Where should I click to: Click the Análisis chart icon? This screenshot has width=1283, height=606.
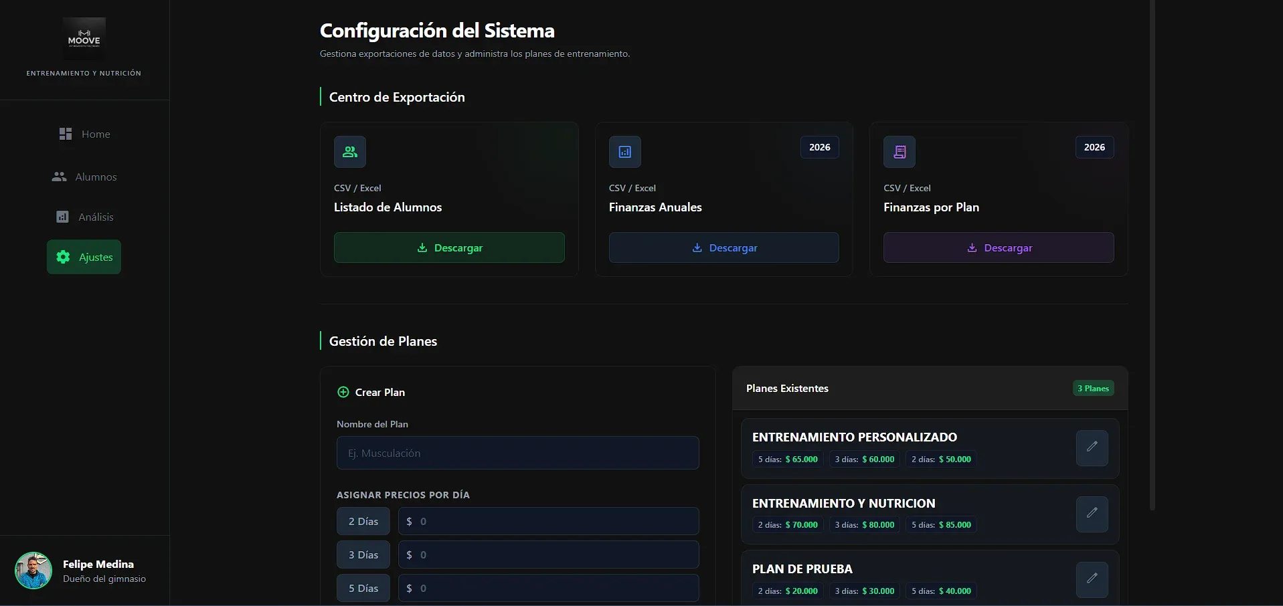(62, 217)
